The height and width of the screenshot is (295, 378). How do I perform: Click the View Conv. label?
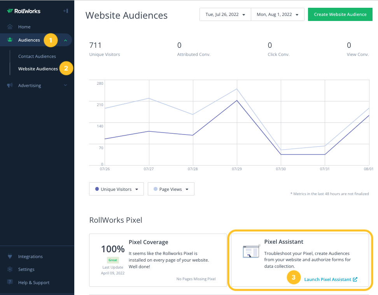pyautogui.click(x=358, y=54)
